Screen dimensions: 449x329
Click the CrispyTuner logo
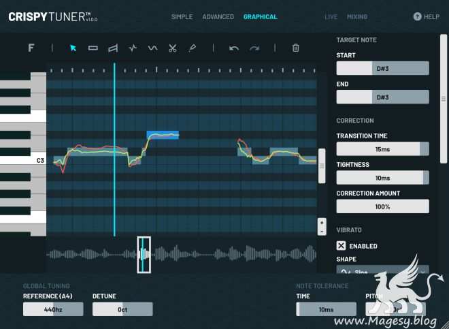[52, 17]
